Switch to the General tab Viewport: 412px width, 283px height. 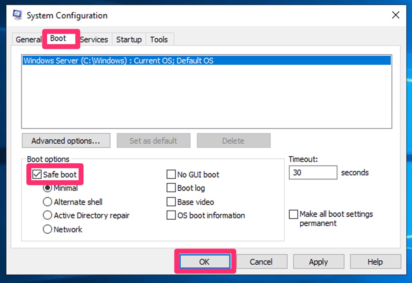(x=28, y=39)
